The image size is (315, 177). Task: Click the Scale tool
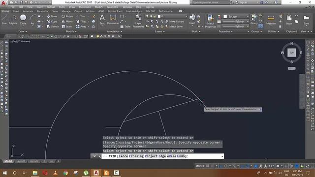(x=67, y=26)
